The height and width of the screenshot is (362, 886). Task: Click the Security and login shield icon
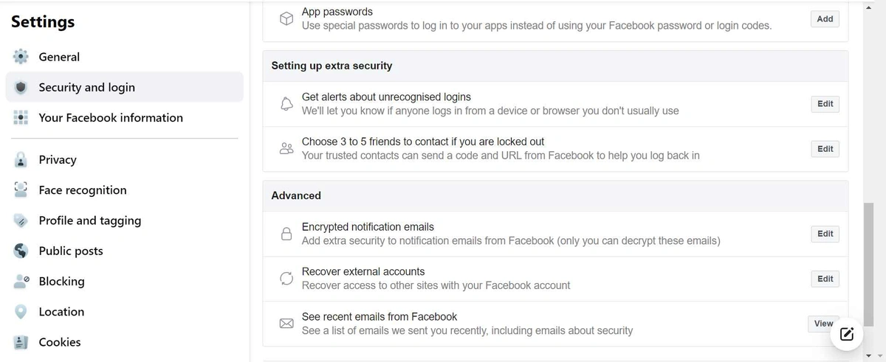point(21,87)
